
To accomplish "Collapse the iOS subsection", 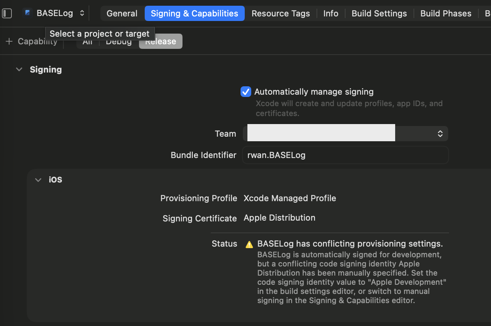I will pos(38,179).
